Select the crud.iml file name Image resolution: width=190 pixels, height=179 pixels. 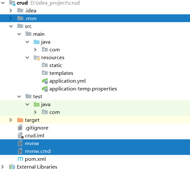[x=34, y=136]
